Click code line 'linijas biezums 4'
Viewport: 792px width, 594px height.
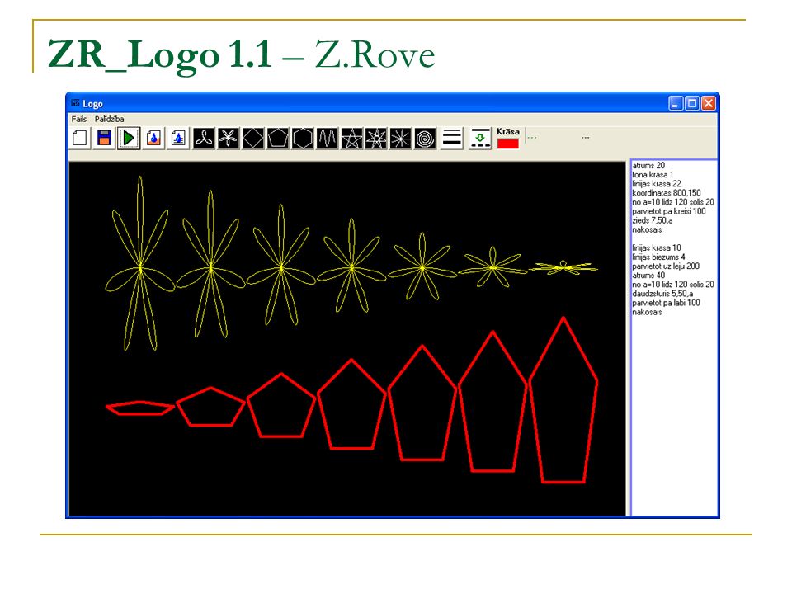[x=658, y=257]
